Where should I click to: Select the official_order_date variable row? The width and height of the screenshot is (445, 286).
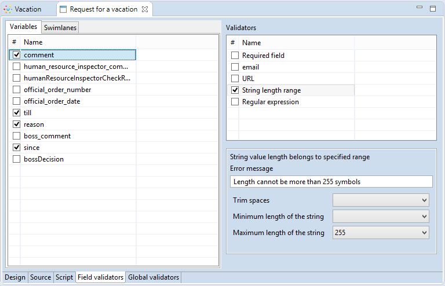(52, 101)
